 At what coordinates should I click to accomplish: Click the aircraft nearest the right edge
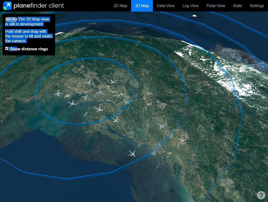[x=183, y=141]
